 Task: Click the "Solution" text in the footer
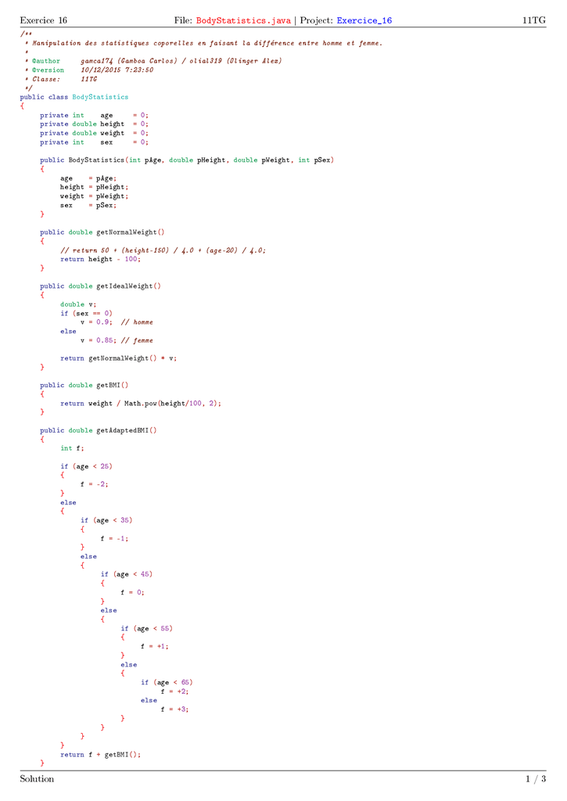38,778
